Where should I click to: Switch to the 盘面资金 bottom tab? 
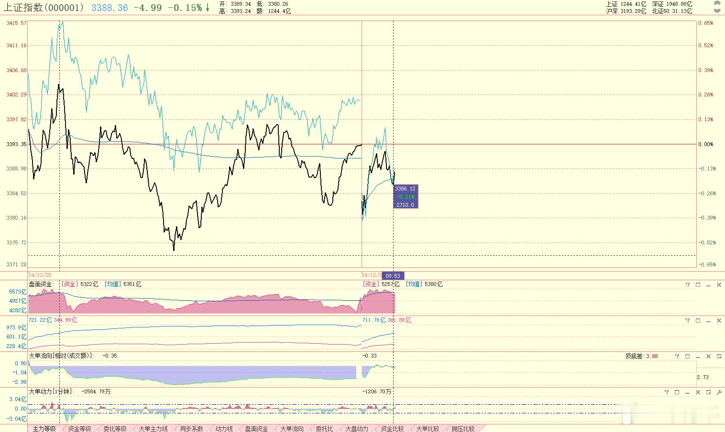point(257,429)
